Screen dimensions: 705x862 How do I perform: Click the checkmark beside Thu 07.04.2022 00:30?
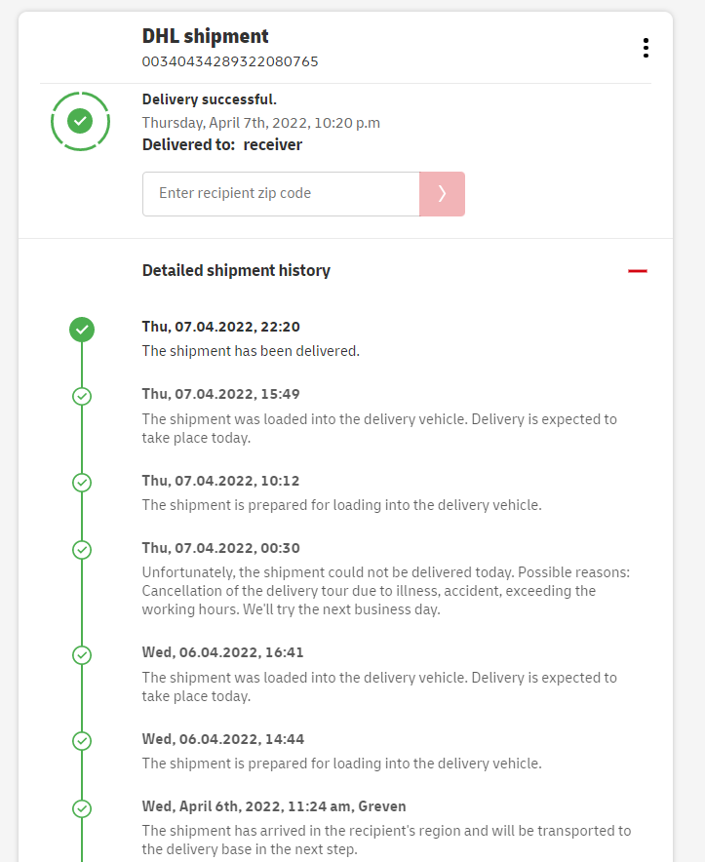[82, 550]
